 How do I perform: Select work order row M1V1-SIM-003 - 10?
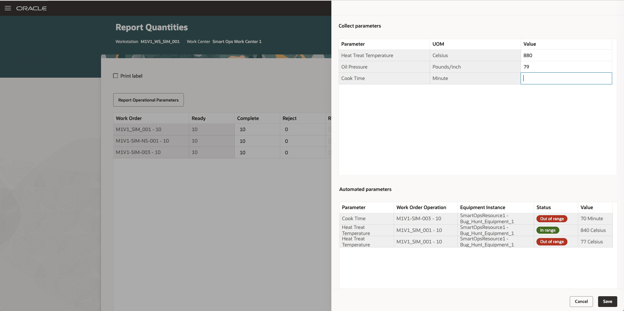pos(151,152)
